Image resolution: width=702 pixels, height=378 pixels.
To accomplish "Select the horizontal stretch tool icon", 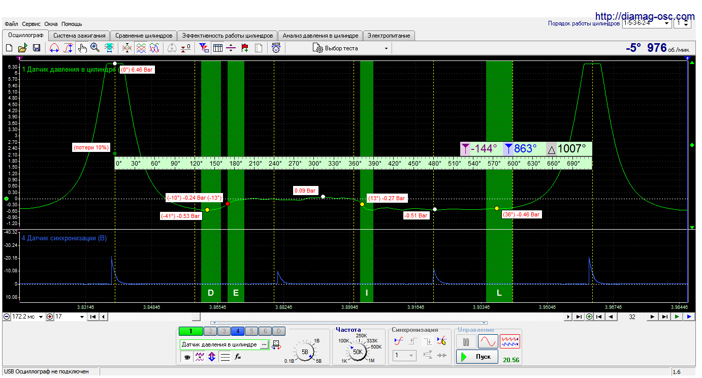I will coord(54,48).
